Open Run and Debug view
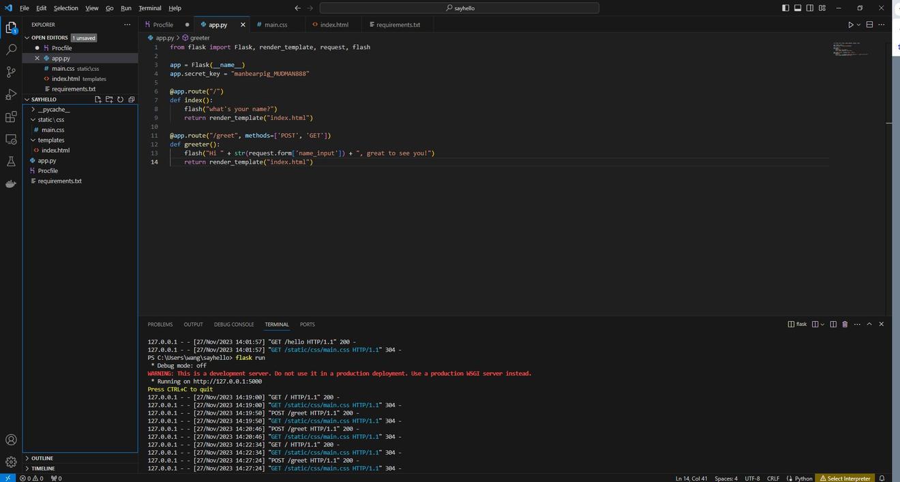This screenshot has height=482, width=900. tap(11, 95)
